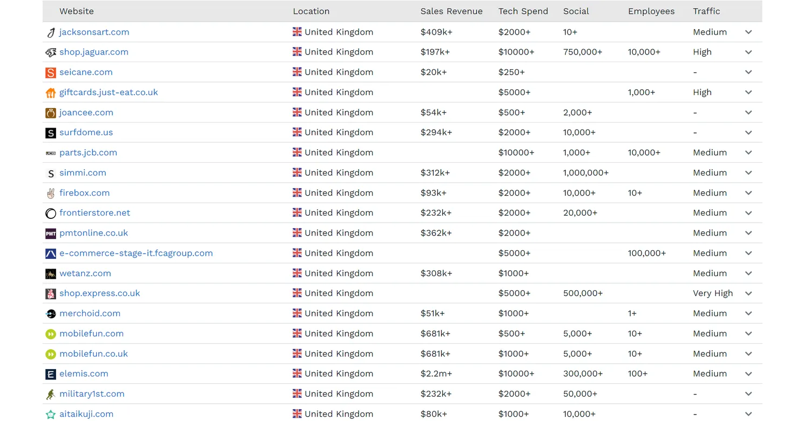Click the mobilefun.com green favicon

[51, 334]
